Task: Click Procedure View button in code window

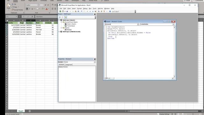Action: point(105,78)
